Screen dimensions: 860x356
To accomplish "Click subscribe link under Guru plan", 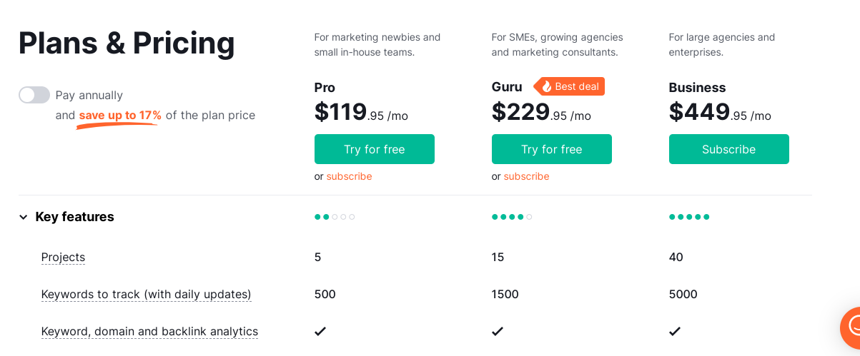I will coord(526,176).
